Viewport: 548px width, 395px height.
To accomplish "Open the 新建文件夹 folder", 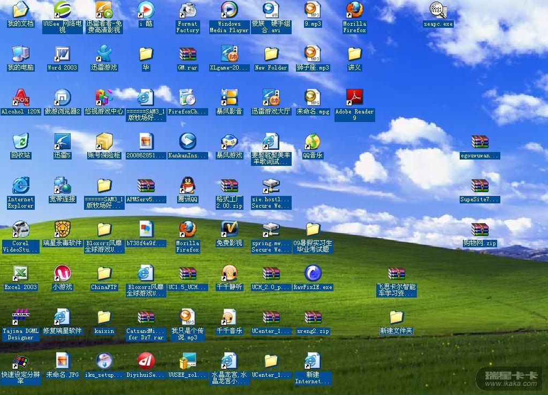I will 397,317.
